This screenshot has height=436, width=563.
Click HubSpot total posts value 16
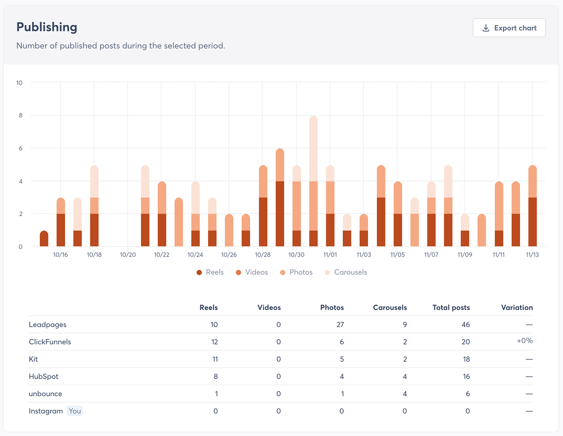466,377
